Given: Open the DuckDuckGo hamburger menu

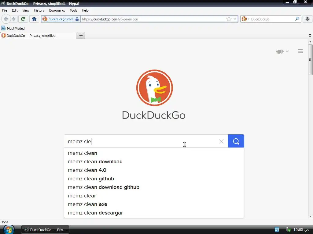Looking at the screenshot, I should [x=301, y=51].
